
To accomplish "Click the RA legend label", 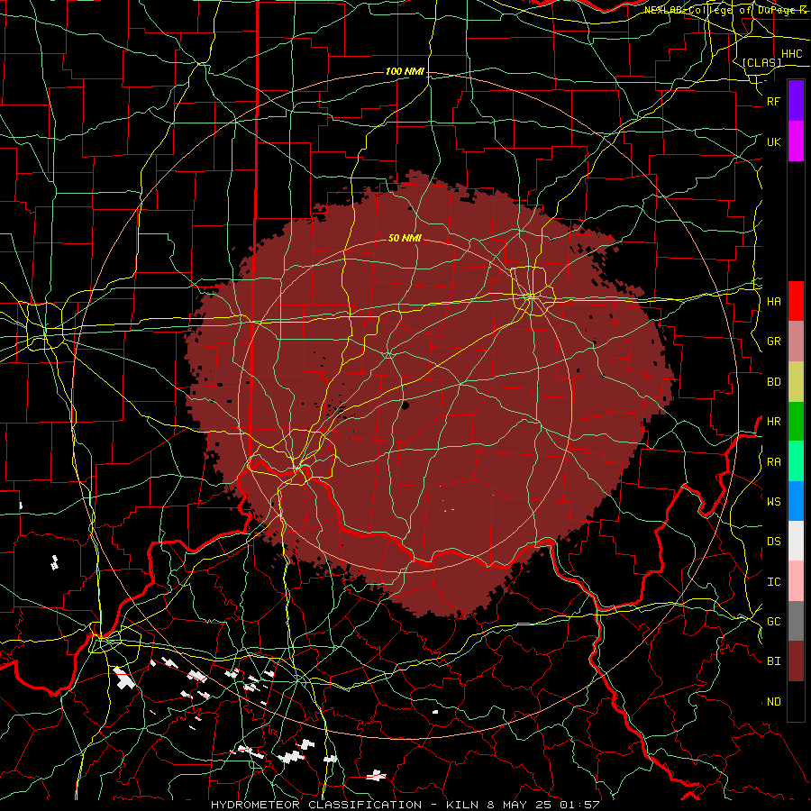I will [773, 462].
